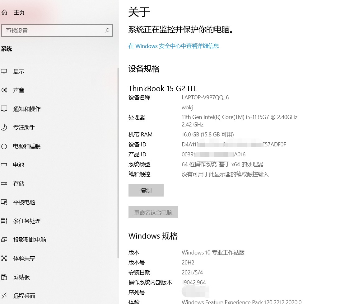Click the Tablet (平板电脑) icon
The height and width of the screenshot is (304, 364).
4,202
